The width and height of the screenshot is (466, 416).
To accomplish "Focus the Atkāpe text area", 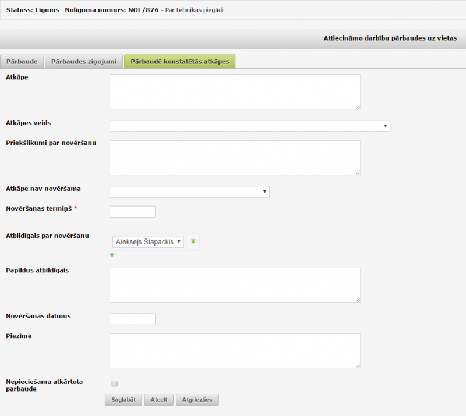I will coord(235,92).
